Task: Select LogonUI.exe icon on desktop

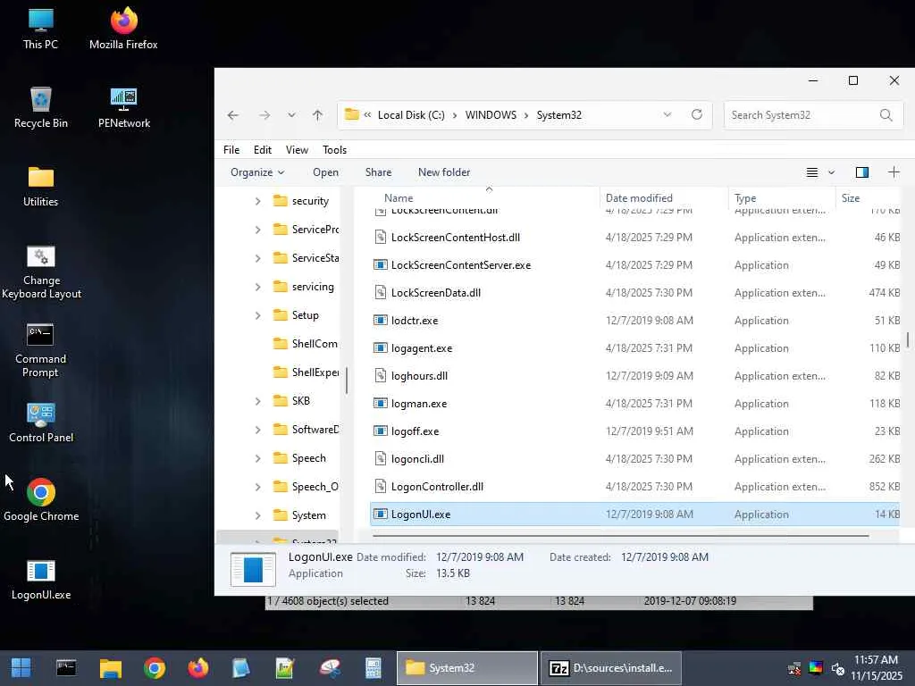Action: click(41, 579)
